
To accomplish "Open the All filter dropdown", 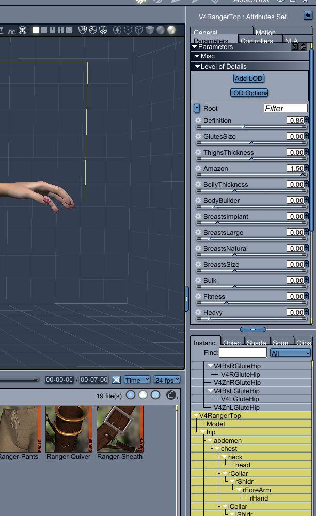I will tap(290, 353).
